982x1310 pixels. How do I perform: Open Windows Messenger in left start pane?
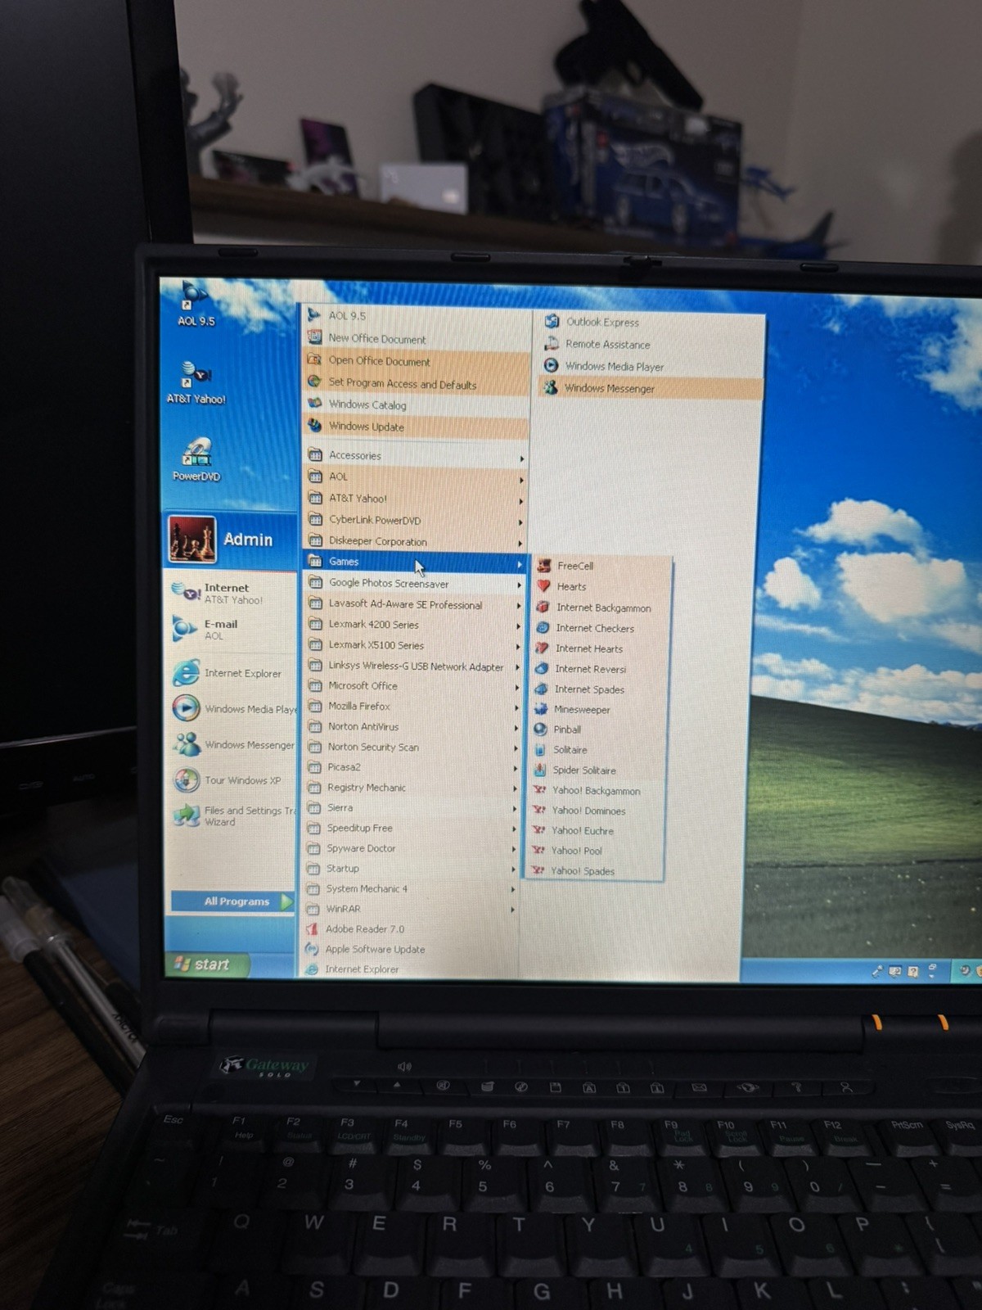(x=232, y=745)
